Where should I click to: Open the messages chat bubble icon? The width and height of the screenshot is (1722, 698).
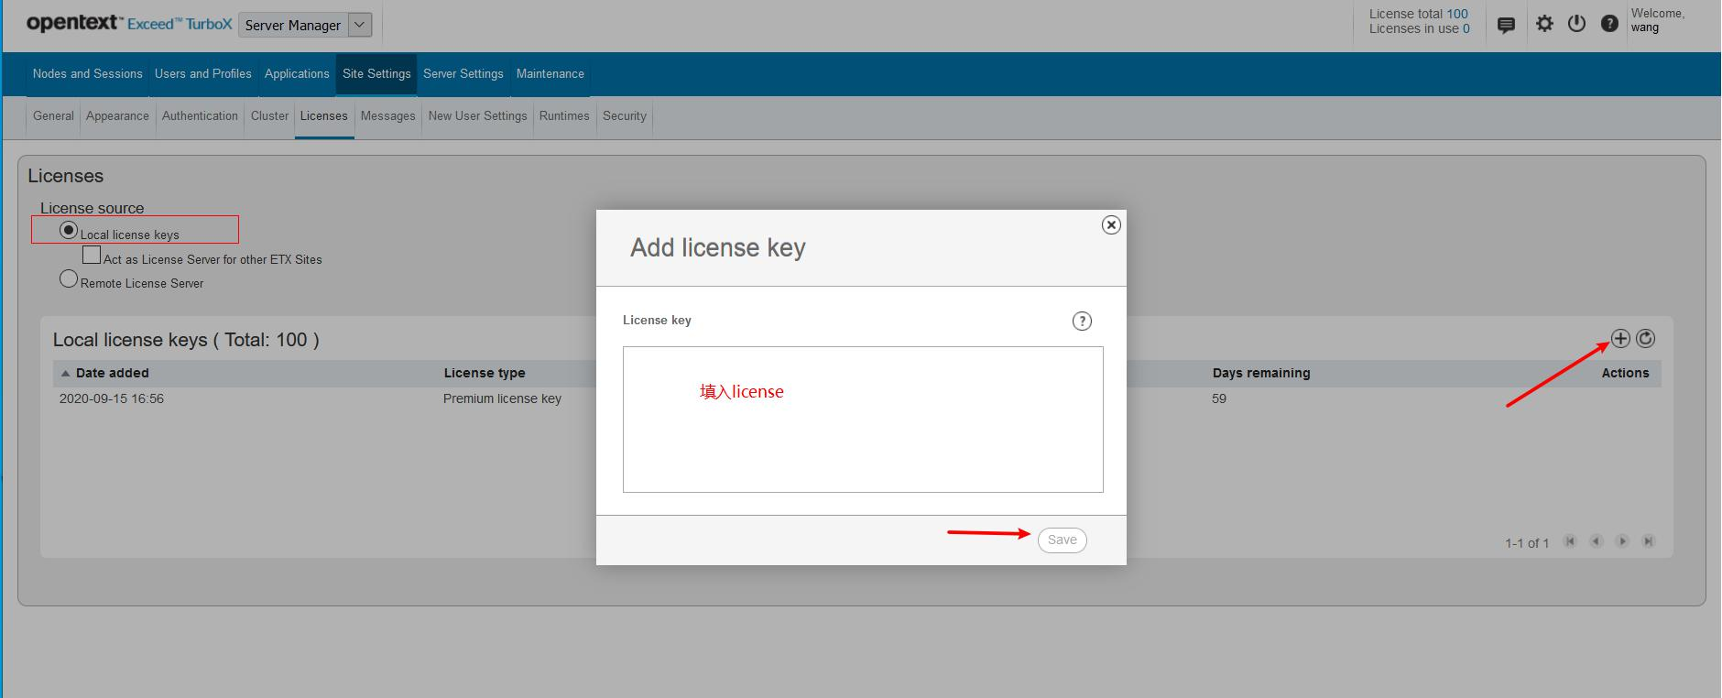pyautogui.click(x=1506, y=25)
